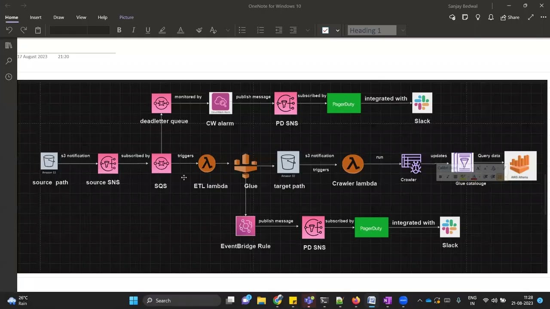Open the View tab
This screenshot has width=550, height=309.
tap(81, 17)
